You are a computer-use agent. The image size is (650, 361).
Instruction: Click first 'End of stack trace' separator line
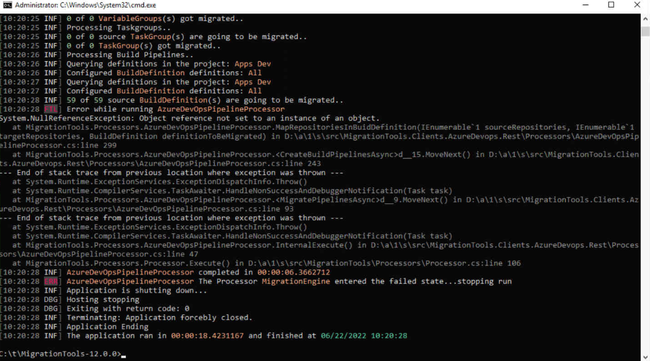point(171,173)
